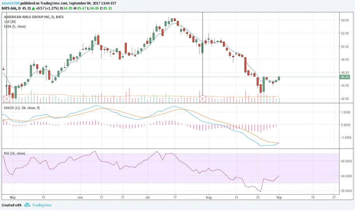Viewport: 355px width, 210px height.
Task: Click the TradingView link at the bottom
Action: click(x=42, y=205)
